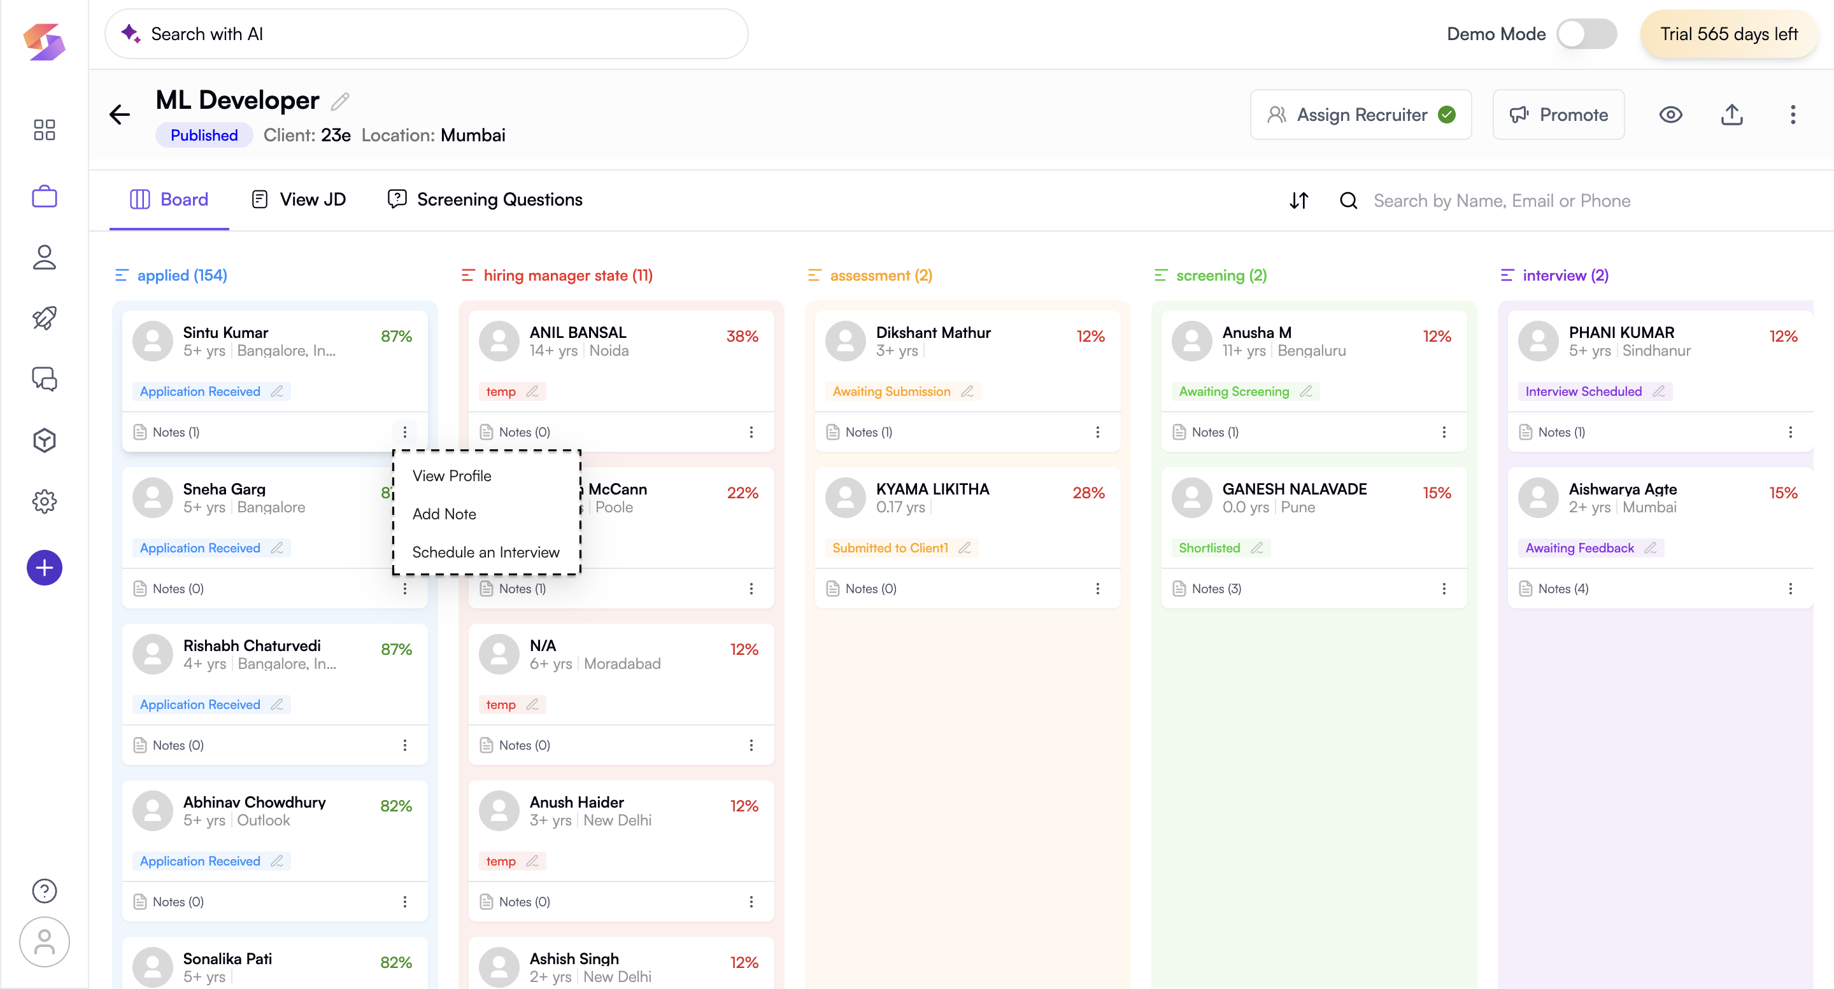
Task: Toggle Demo Mode switch
Action: pyautogui.click(x=1586, y=34)
